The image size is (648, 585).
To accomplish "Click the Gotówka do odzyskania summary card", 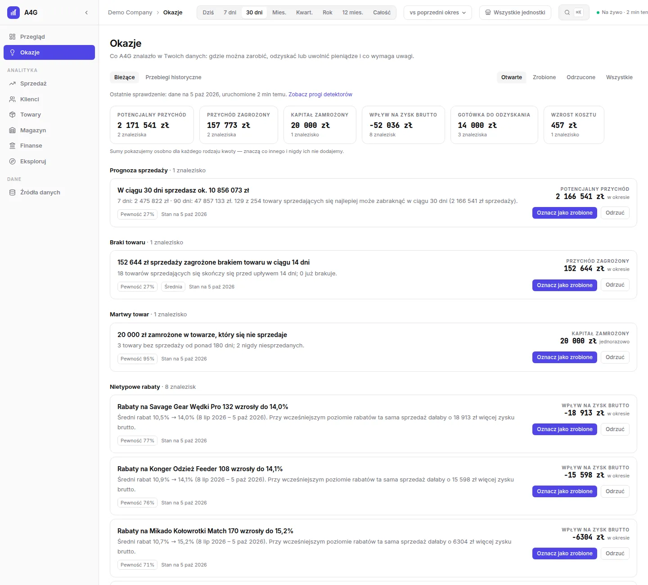I will tap(494, 125).
